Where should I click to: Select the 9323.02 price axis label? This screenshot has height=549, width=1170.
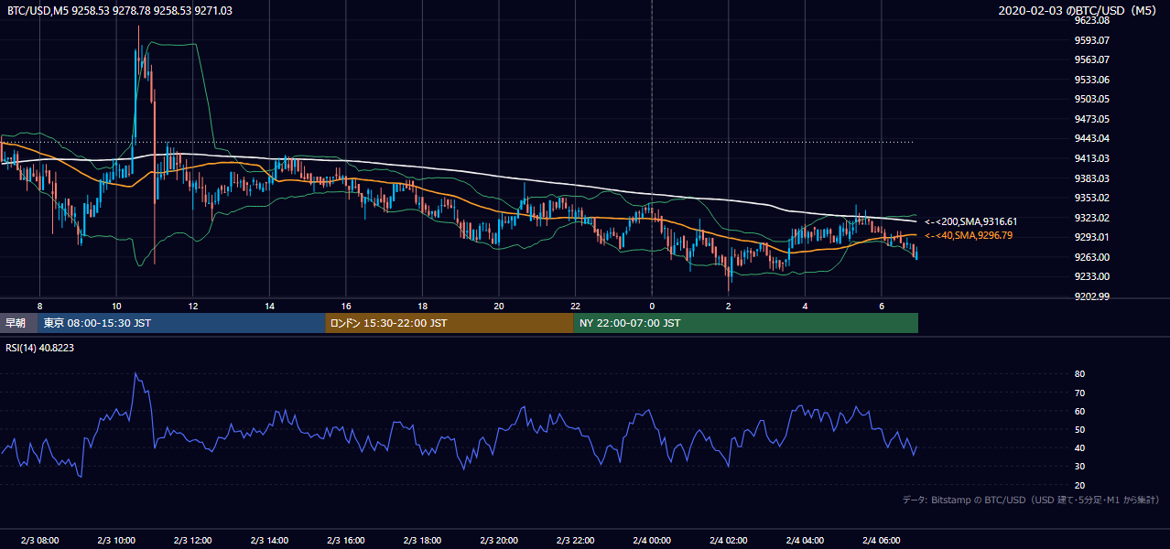1092,218
